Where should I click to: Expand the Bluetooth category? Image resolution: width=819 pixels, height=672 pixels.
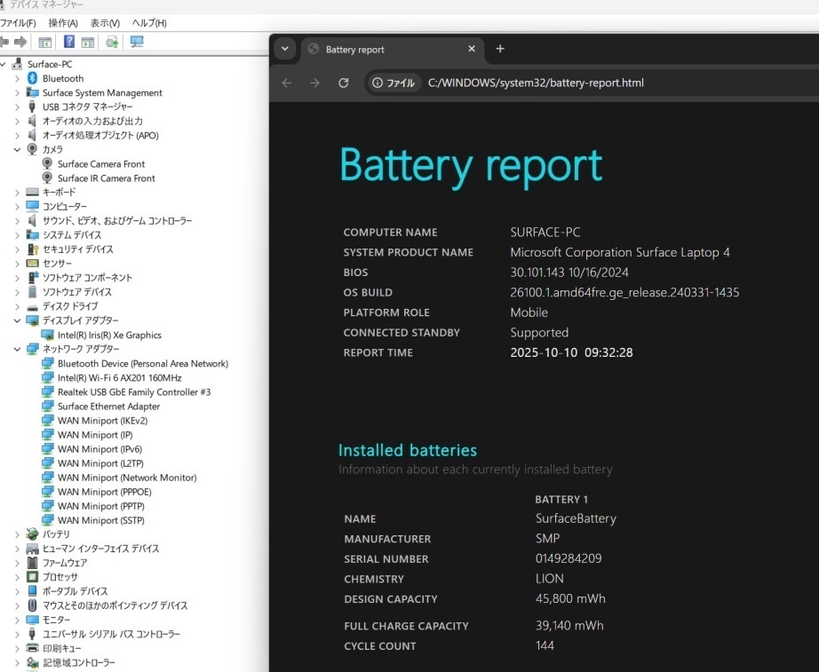click(17, 79)
